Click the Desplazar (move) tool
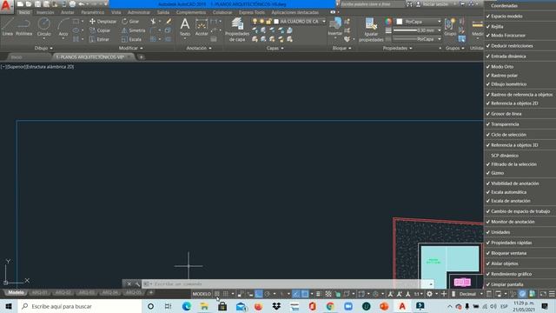556x313 pixels. tap(103, 21)
